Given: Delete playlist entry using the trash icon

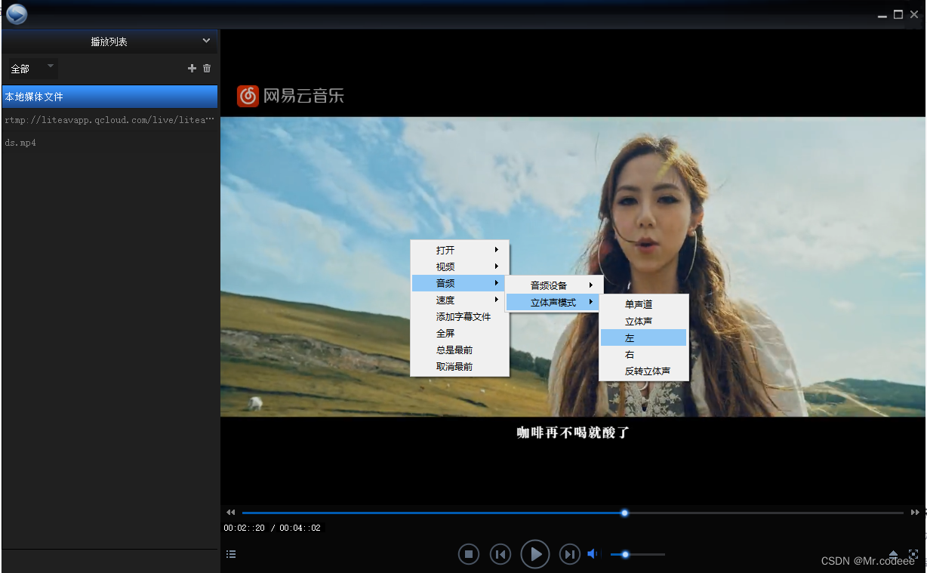Looking at the screenshot, I should click(x=207, y=68).
